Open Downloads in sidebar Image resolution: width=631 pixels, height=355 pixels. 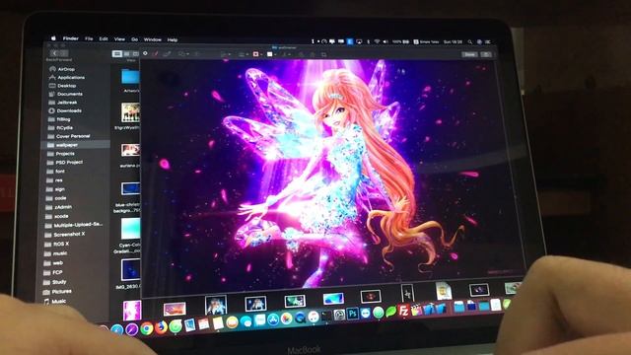[65, 110]
